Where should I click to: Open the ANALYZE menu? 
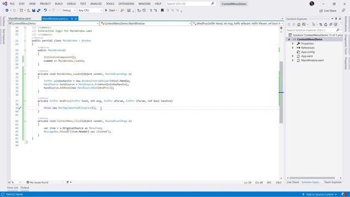coord(96,4)
